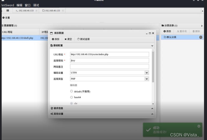Image resolution: width=207 pixels, height=140 pixels.
Task: Collapse 分类目录 panel with right arrow
Action: pyautogui.click(x=202, y=26)
